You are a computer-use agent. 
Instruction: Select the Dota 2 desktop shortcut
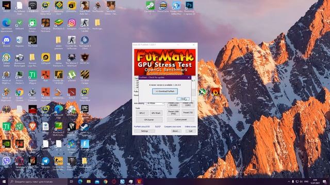(x=72, y=94)
